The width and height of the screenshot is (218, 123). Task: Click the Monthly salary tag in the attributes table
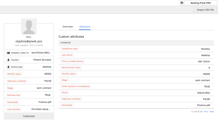click(69, 74)
